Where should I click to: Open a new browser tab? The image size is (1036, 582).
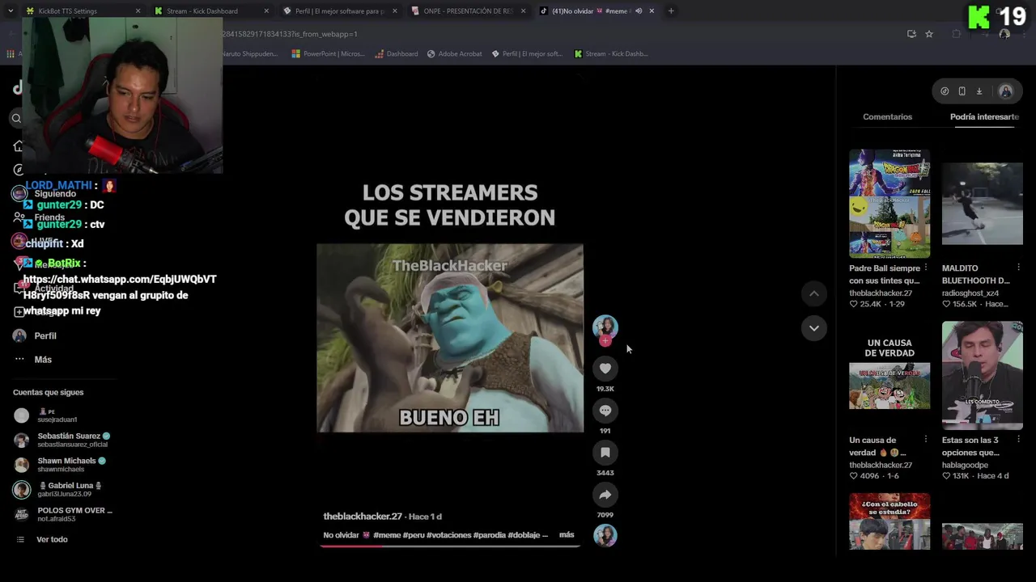(x=671, y=11)
